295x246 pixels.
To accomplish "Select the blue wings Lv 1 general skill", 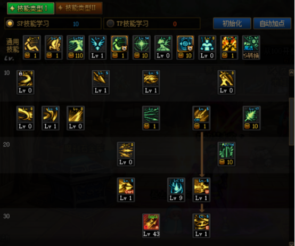I will (x=97, y=47).
